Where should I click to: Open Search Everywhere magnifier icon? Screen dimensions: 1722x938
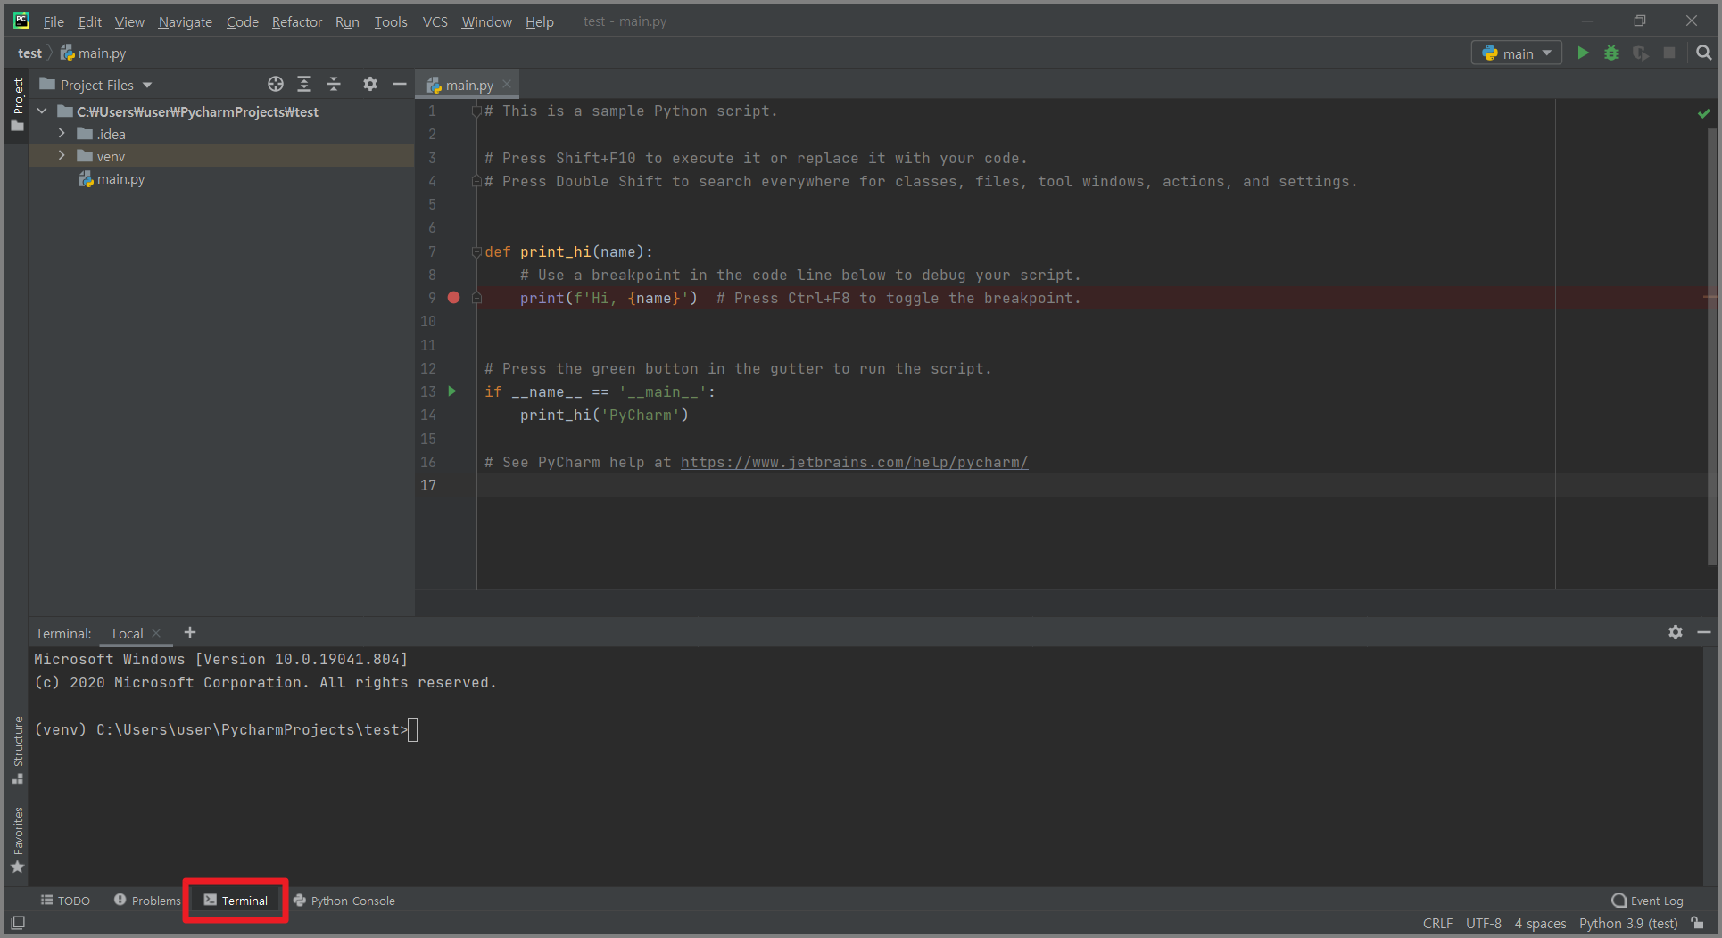pyautogui.click(x=1703, y=53)
